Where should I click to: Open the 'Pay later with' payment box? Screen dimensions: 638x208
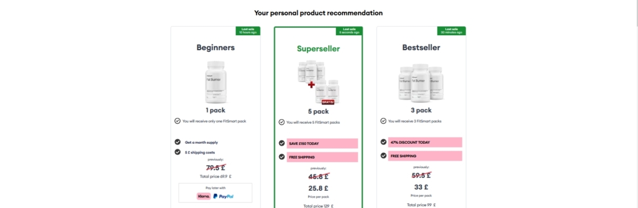coord(215,193)
